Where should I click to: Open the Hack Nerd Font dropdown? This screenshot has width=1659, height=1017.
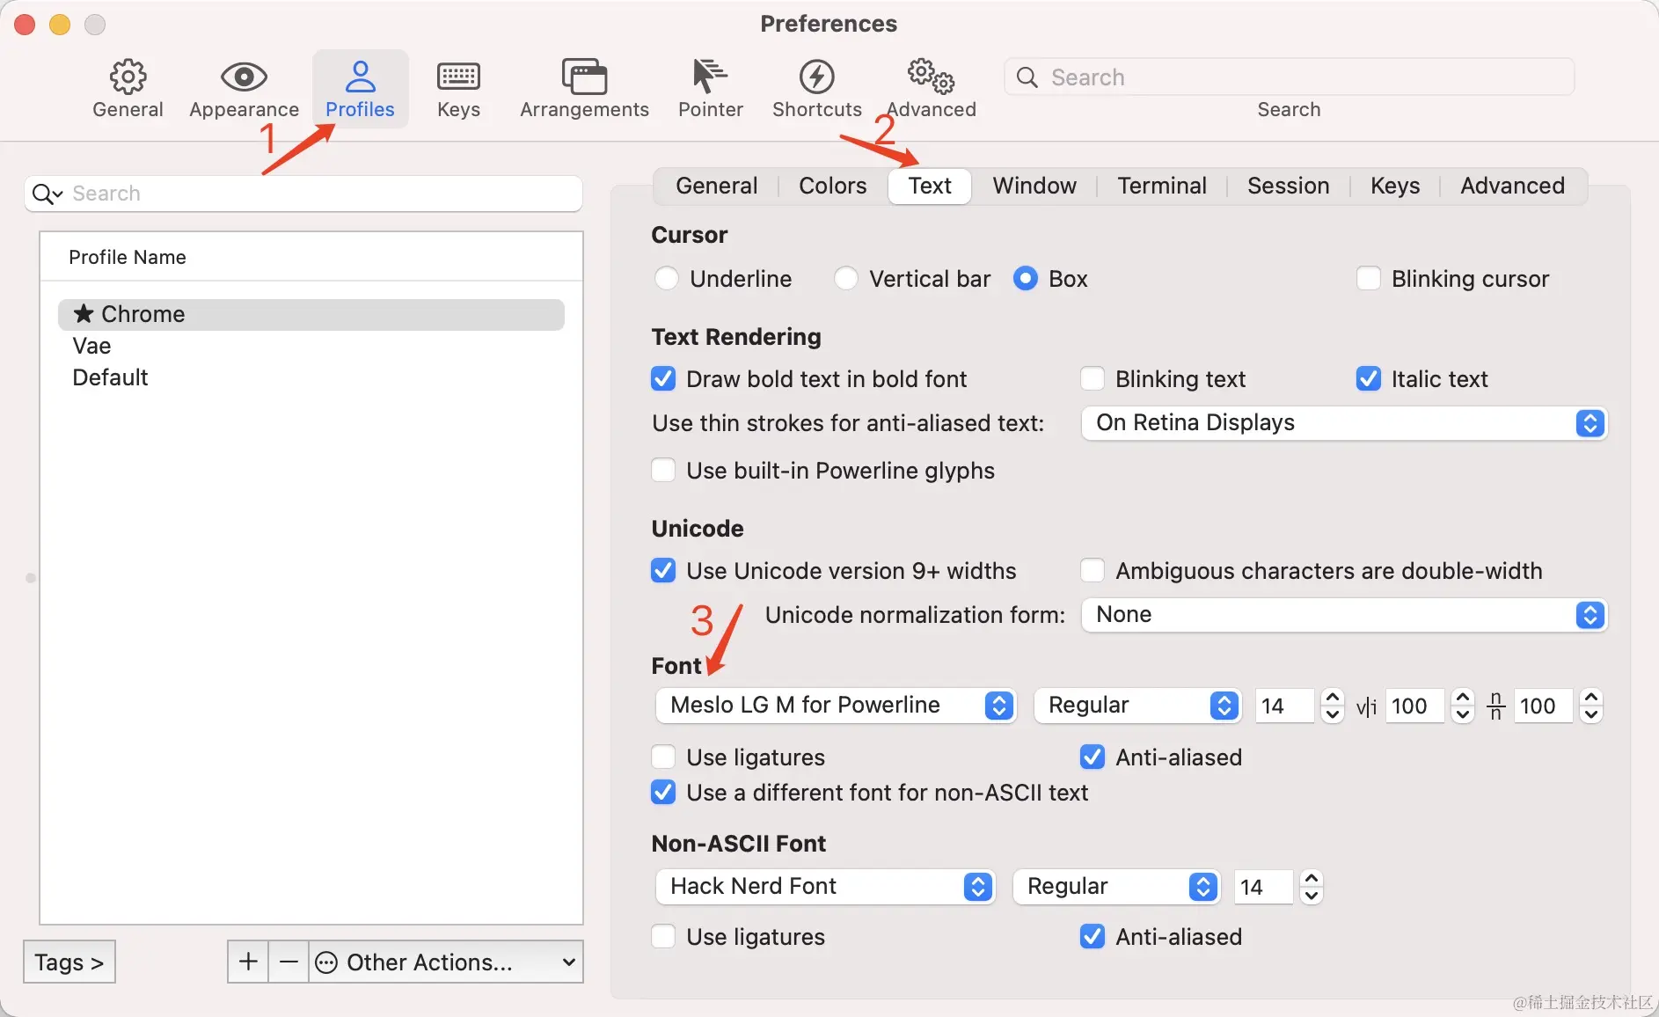click(824, 887)
